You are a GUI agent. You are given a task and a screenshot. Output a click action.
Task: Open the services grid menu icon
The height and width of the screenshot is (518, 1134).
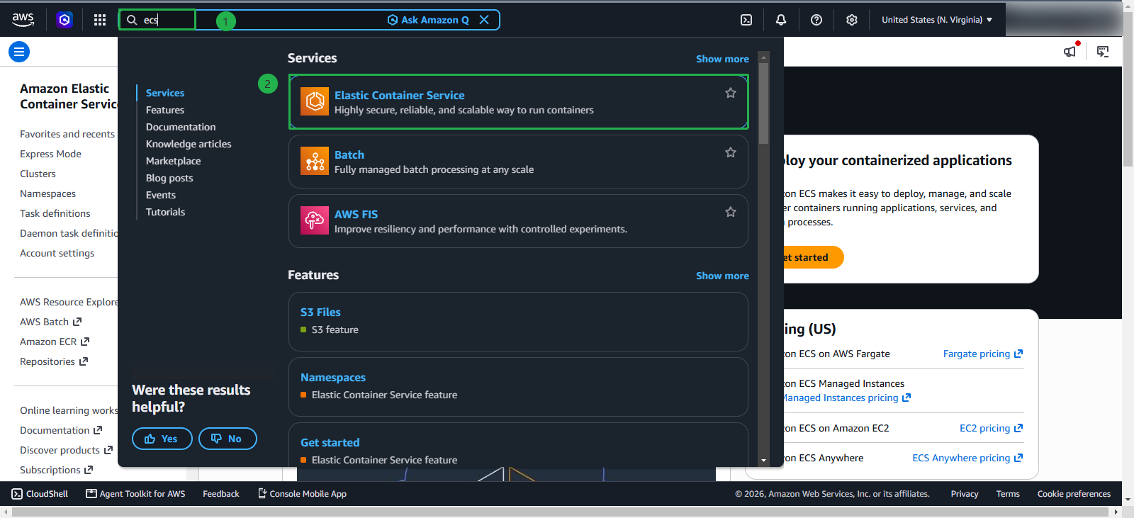pos(100,20)
